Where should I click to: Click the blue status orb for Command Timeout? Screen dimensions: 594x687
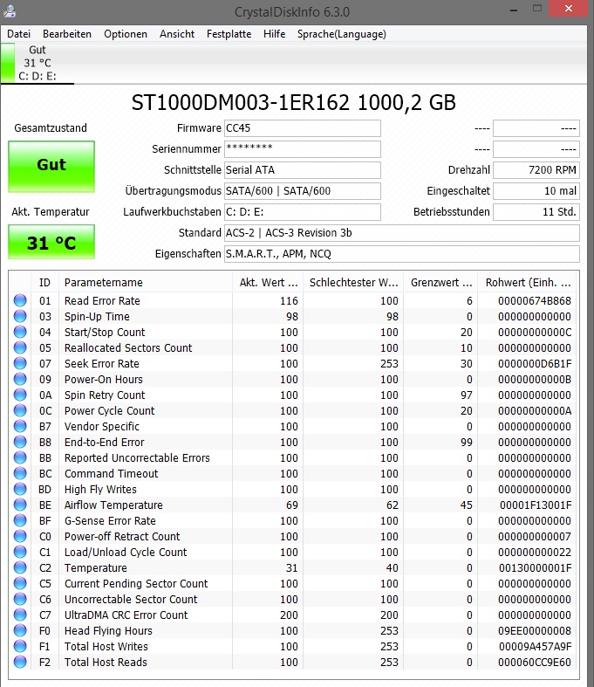tap(20, 474)
